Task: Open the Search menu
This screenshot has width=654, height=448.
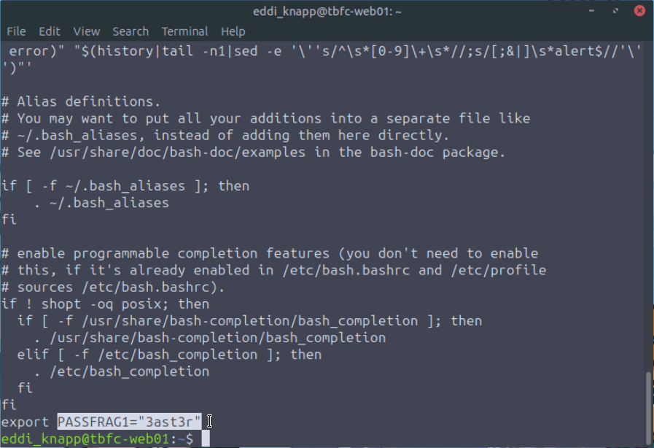Action: [x=131, y=31]
